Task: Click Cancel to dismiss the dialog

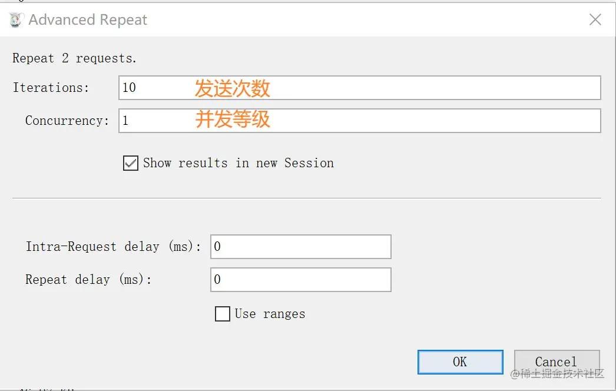Action: click(556, 361)
